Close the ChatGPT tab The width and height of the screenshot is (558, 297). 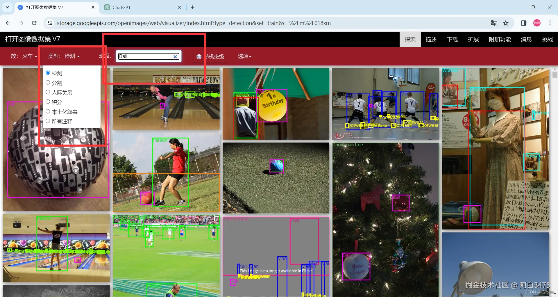(x=179, y=7)
